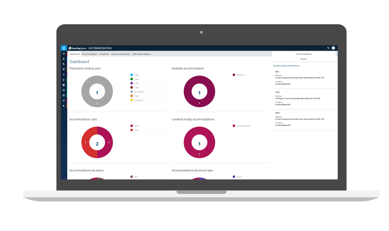The image size is (389, 231).
Task: Select the lifebuoy support icon in the sidebar
Action: (64, 95)
